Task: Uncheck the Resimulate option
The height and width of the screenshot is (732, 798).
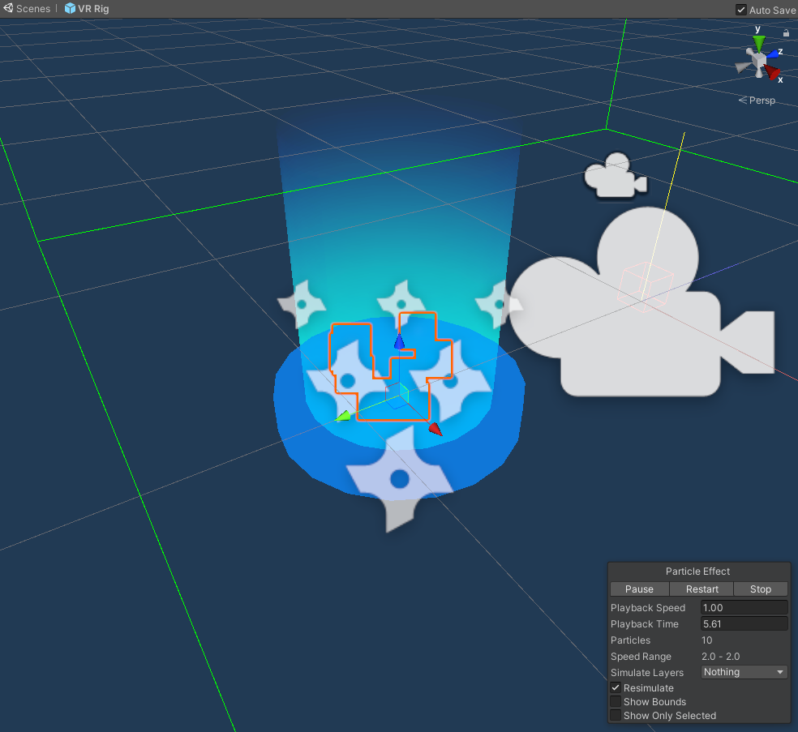Action: [616, 687]
